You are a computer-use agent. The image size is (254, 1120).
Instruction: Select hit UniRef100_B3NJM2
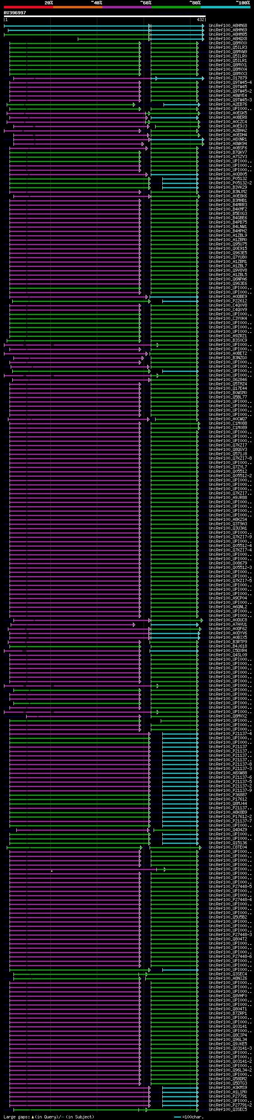pos(228,192)
